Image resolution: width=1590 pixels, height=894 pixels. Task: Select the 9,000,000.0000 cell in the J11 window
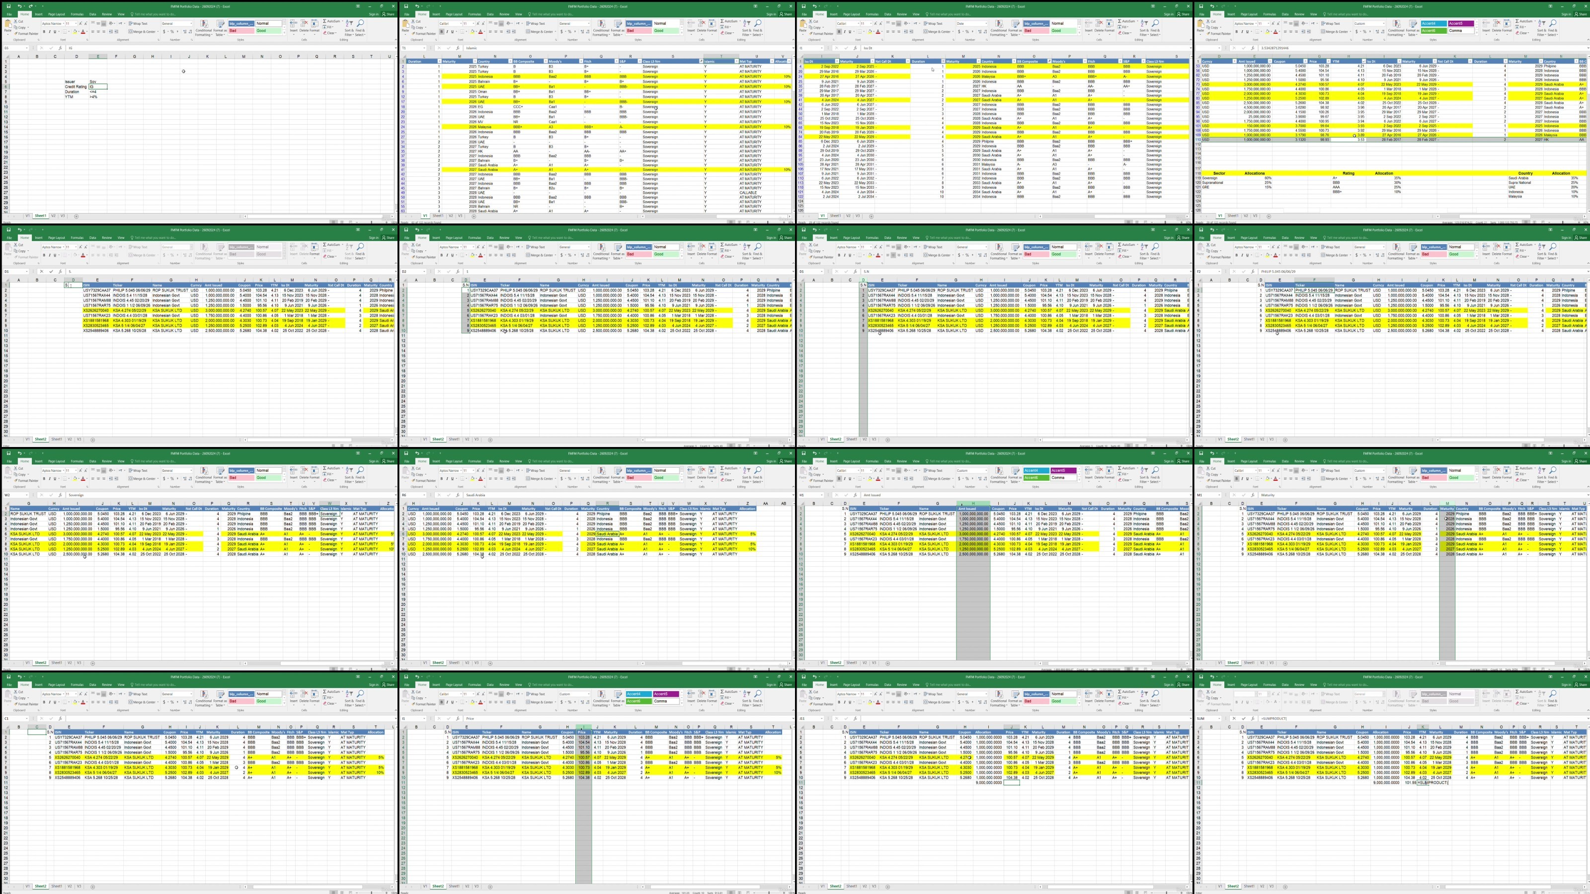(988, 782)
